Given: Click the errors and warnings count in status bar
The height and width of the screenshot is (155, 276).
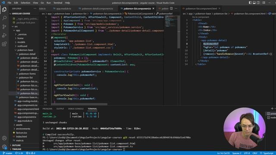Looking at the screenshot, I should tap(31, 153).
